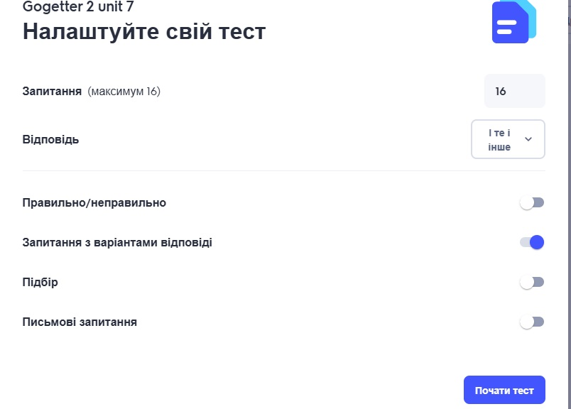This screenshot has width=571, height=409.
Task: Click the "(максимум 16)" hint text
Action: [124, 92]
